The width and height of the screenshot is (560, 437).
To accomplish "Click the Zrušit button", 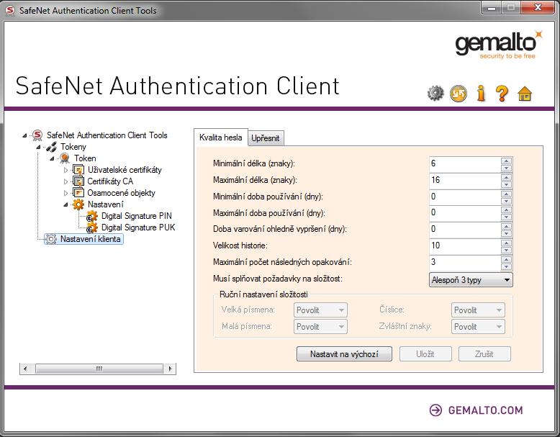I will point(484,354).
